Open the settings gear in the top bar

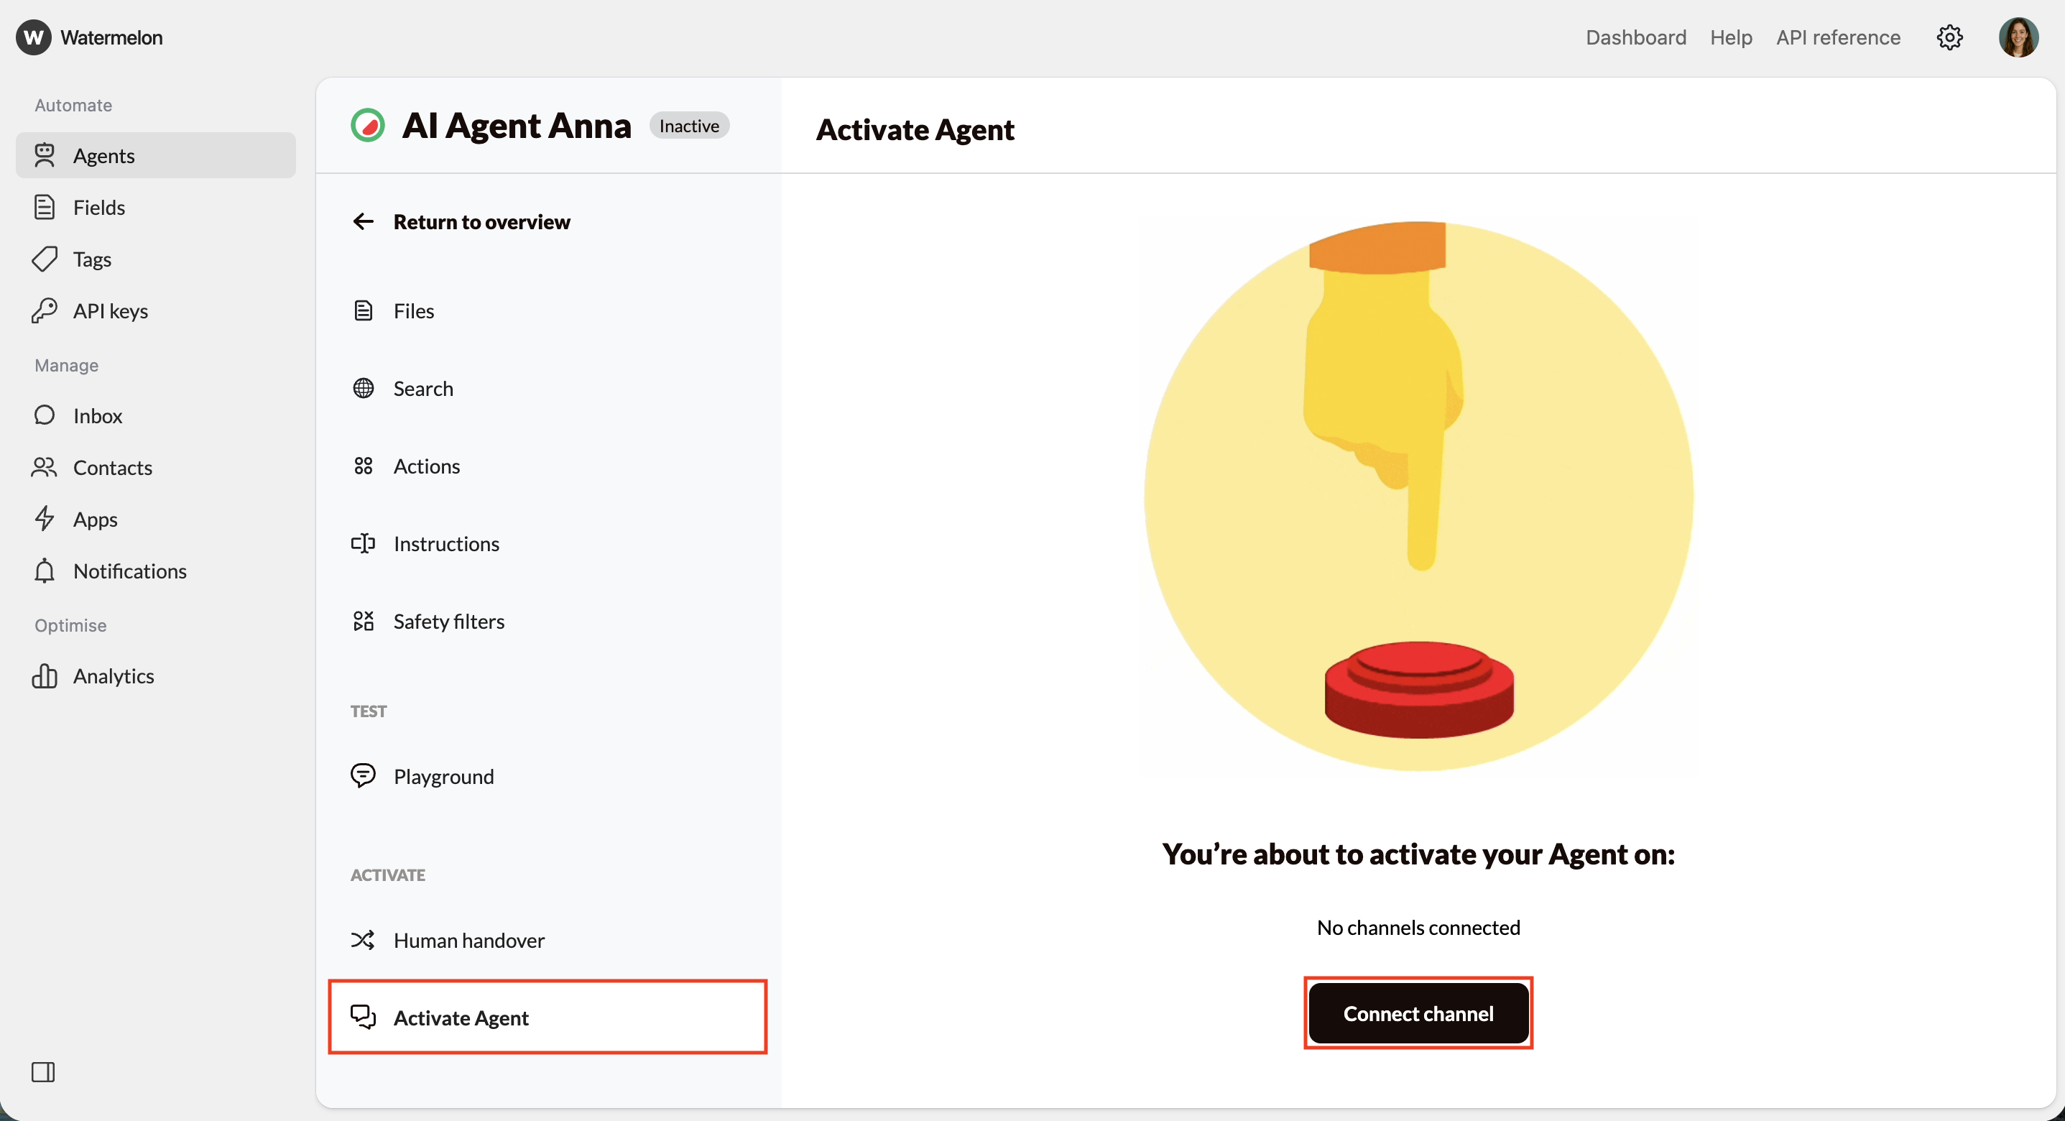(x=1949, y=37)
